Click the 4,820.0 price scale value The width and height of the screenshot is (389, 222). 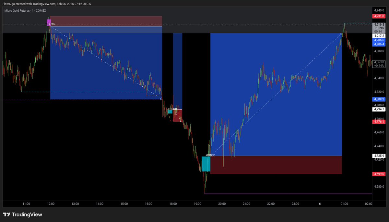tap(379, 92)
